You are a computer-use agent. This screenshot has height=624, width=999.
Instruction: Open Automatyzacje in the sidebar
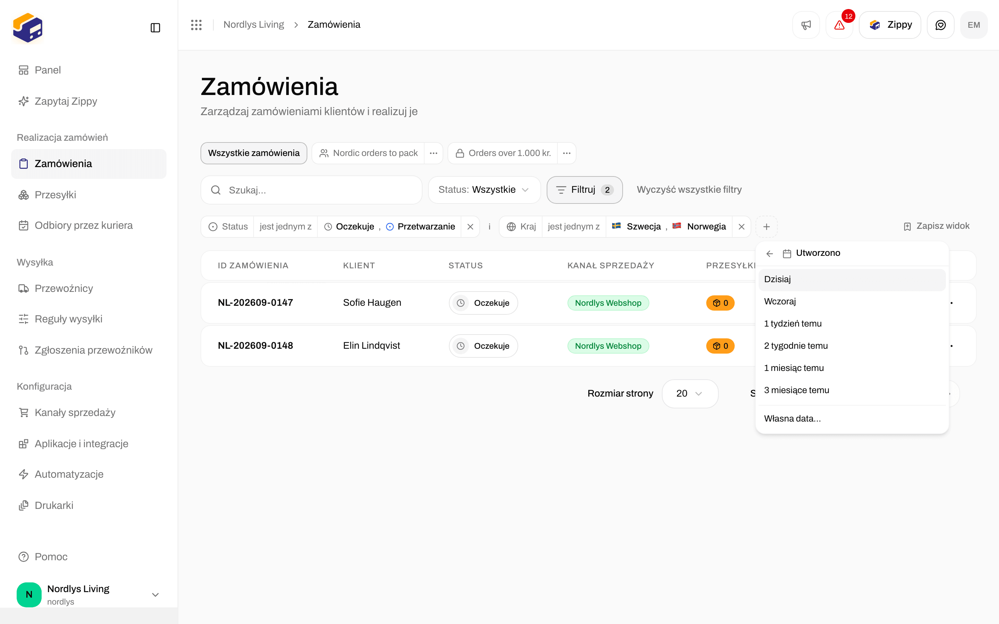(x=88, y=474)
